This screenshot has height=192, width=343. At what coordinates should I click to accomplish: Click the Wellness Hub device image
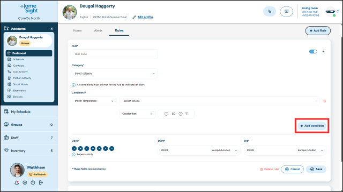click(330, 12)
